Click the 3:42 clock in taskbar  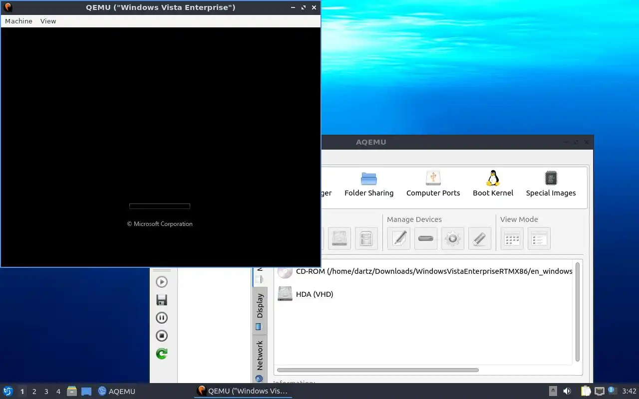click(629, 391)
